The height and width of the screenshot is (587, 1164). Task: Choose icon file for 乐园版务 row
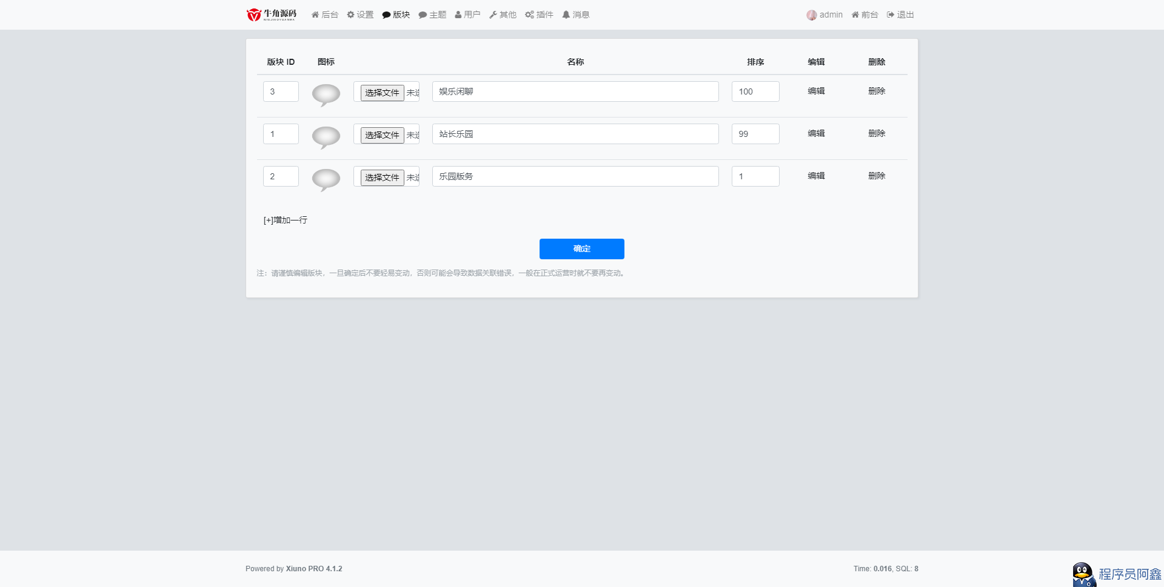tap(383, 177)
